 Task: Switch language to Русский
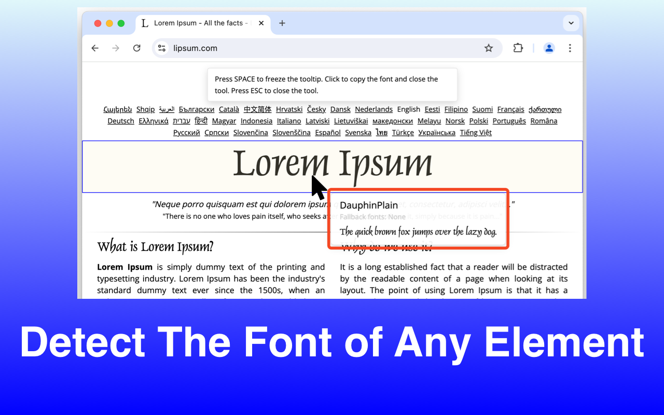click(186, 132)
